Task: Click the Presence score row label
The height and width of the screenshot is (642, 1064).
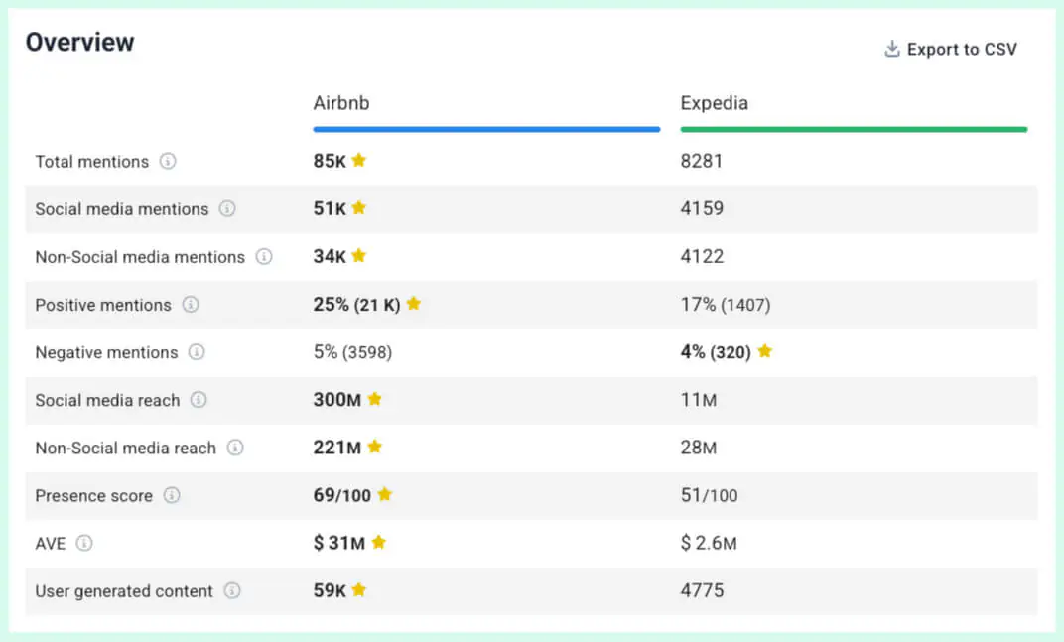Action: (x=93, y=496)
